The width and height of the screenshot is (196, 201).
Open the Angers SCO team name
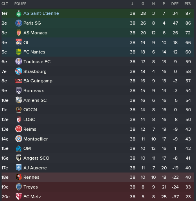[x=36, y=158]
